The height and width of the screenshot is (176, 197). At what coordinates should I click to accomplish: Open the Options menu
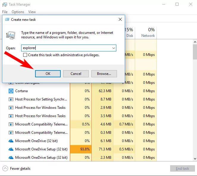tap(18, 12)
